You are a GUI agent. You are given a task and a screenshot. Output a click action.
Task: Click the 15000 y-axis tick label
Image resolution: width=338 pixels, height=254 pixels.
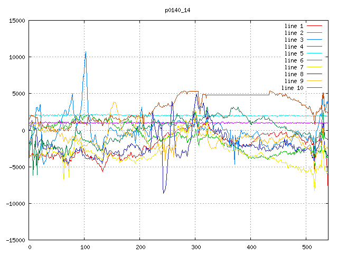(x=15, y=21)
